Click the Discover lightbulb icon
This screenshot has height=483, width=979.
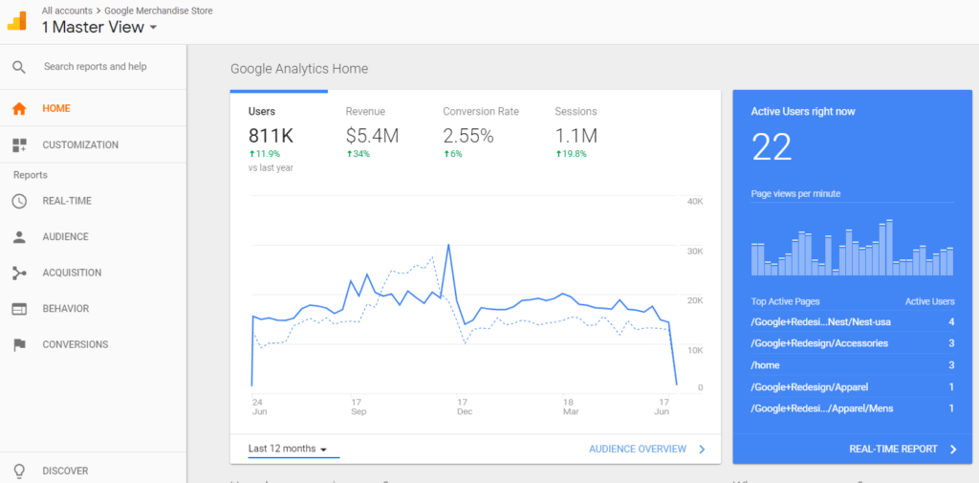(19, 471)
